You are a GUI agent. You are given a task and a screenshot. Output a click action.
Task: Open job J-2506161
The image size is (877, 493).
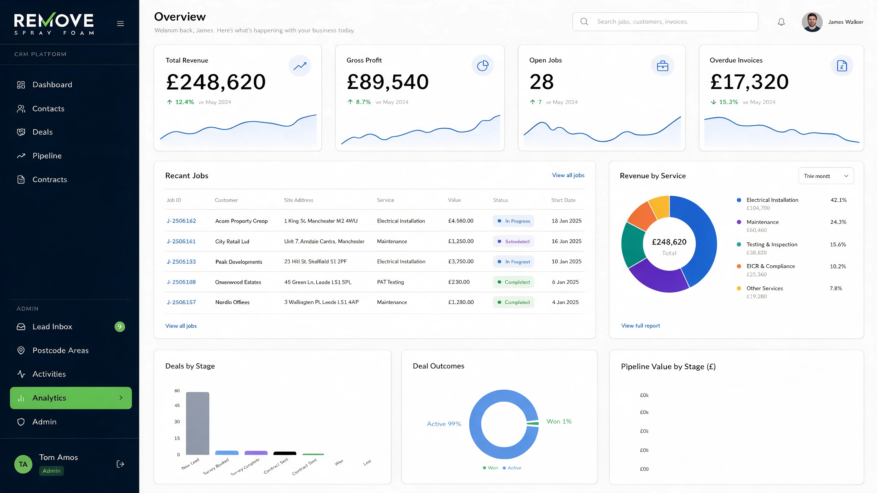click(x=181, y=241)
